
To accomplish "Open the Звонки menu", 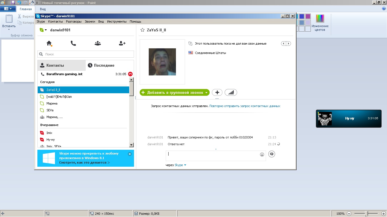I will point(90,21).
